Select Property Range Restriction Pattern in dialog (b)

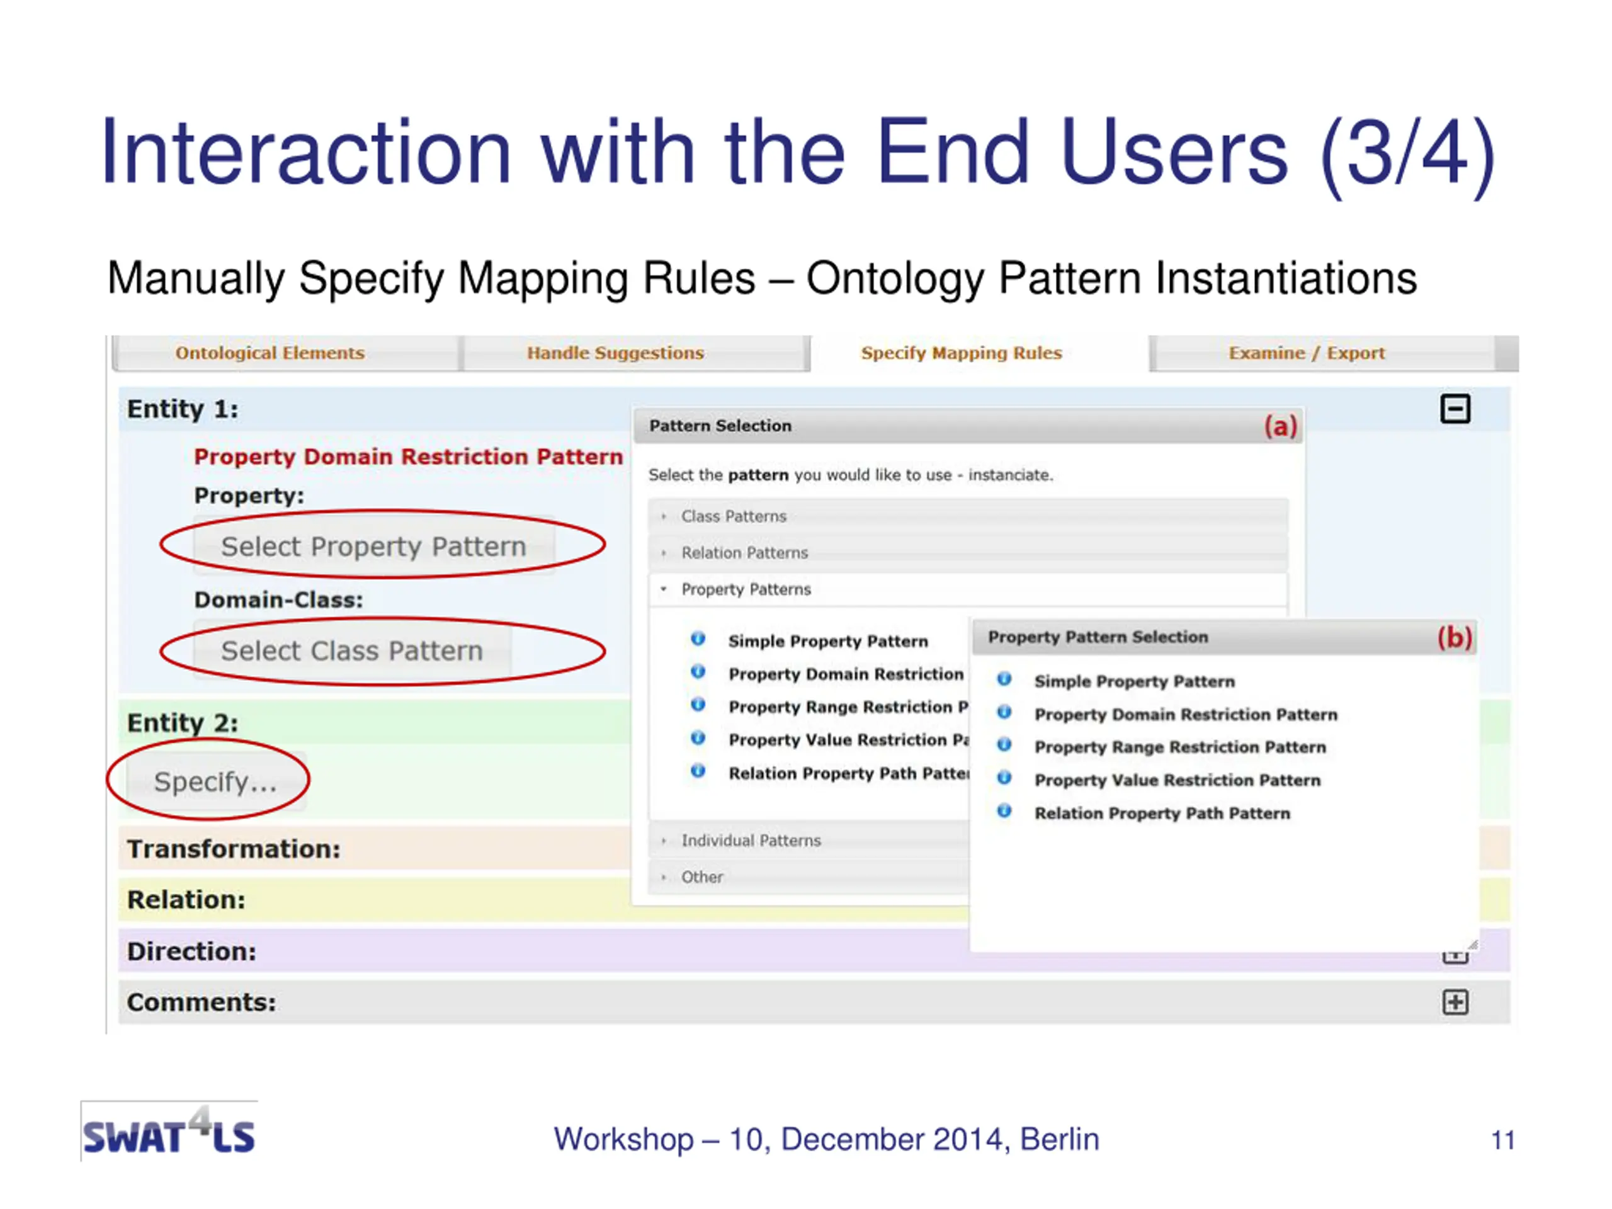pyautogui.click(x=1180, y=747)
